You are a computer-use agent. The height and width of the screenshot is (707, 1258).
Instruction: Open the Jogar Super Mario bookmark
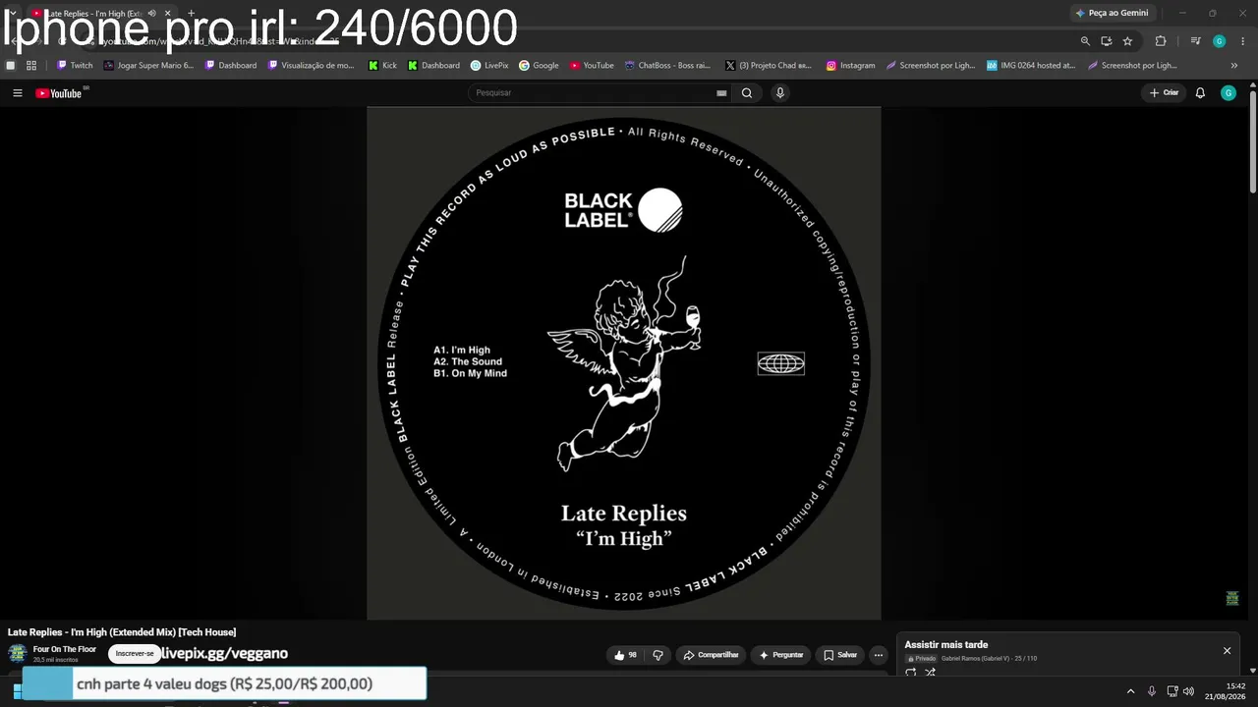148,66
